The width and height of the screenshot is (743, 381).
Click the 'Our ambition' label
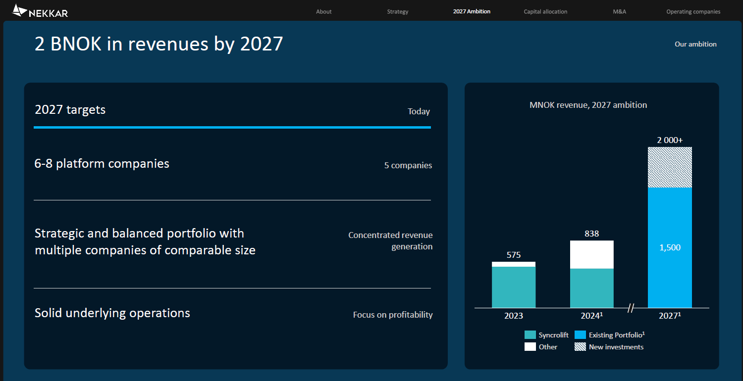[695, 44]
